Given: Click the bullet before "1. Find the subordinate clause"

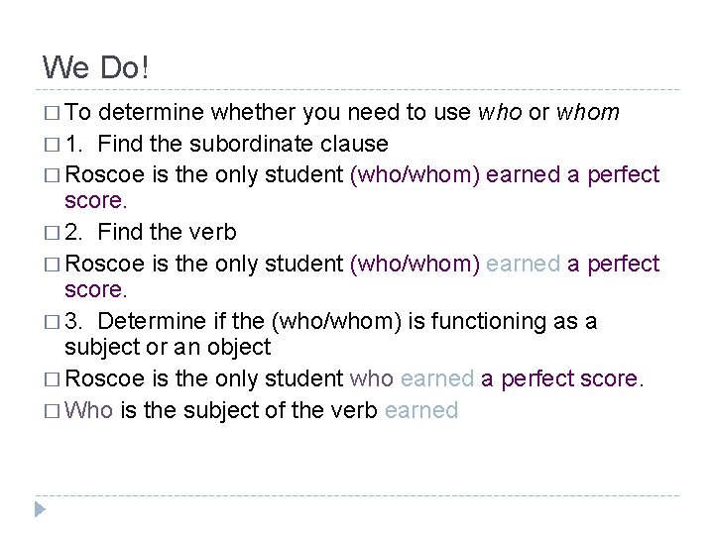Looking at the screenshot, I should coord(51,145).
